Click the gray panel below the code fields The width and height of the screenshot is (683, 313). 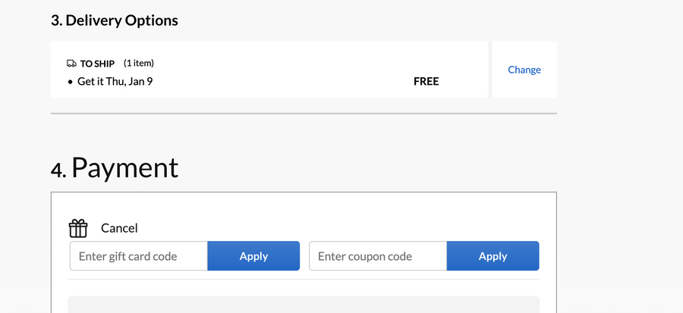[304, 305]
